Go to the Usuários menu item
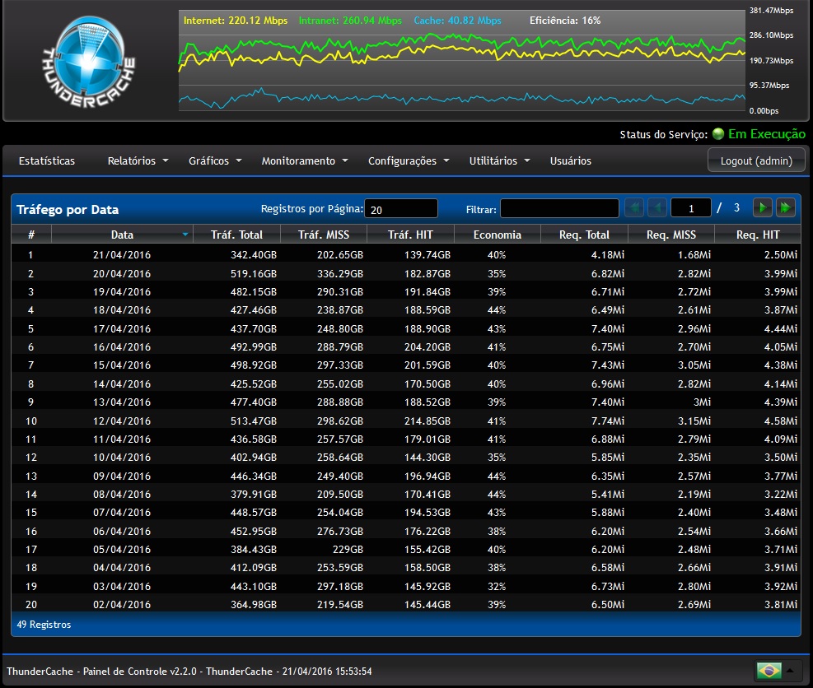The image size is (813, 688). tap(570, 161)
